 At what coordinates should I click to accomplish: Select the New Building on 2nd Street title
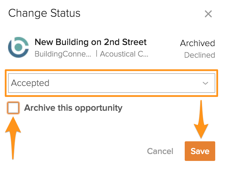91,42
